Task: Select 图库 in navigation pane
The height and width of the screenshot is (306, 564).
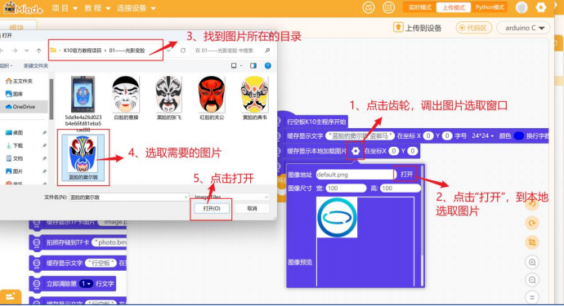Action: tap(15, 94)
